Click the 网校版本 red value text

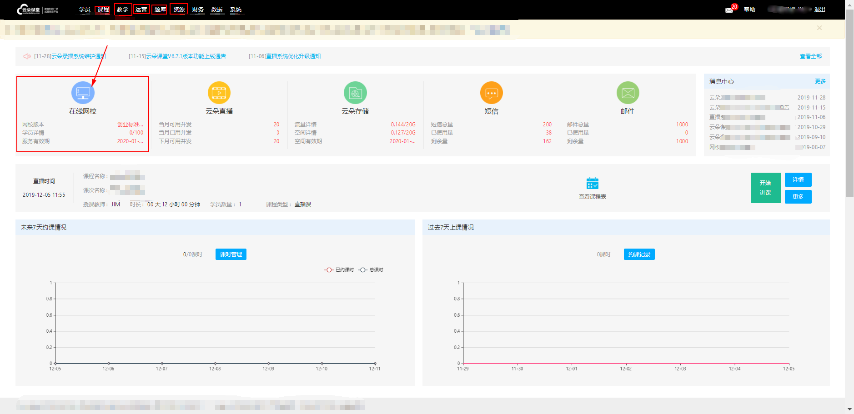[x=130, y=125]
